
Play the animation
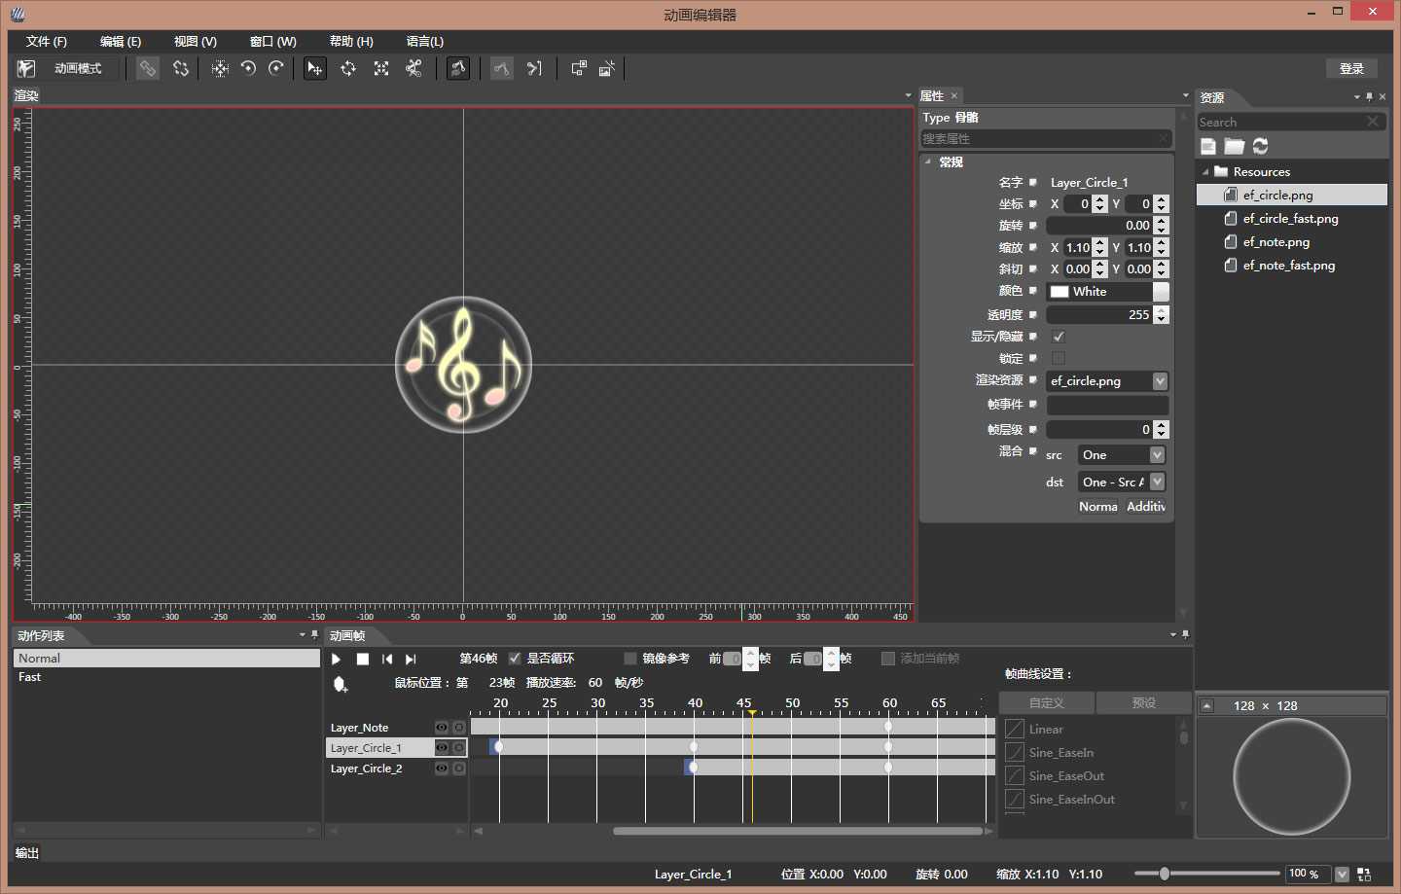point(337,659)
